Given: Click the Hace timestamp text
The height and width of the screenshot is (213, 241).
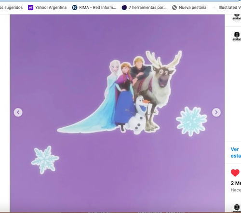Looking at the screenshot, I should tap(236, 190).
